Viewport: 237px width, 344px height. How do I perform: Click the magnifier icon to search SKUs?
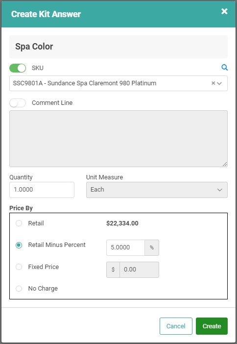224,68
